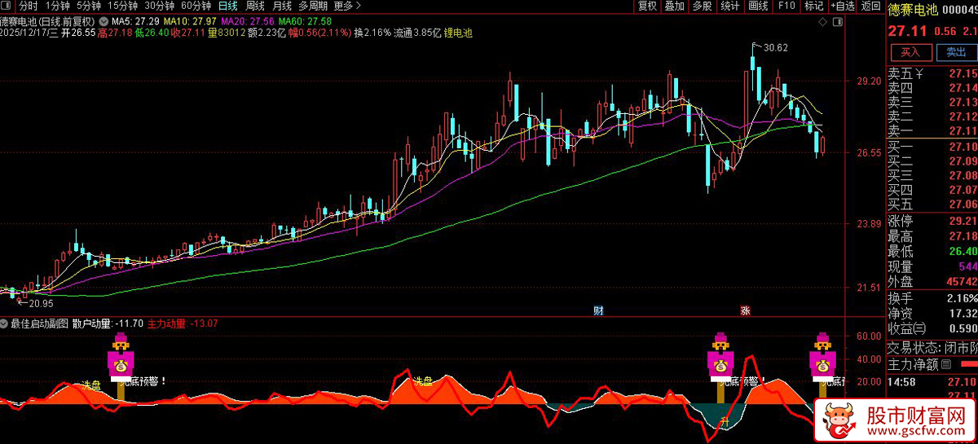Click the 29.20 price axis label

(x=868, y=81)
